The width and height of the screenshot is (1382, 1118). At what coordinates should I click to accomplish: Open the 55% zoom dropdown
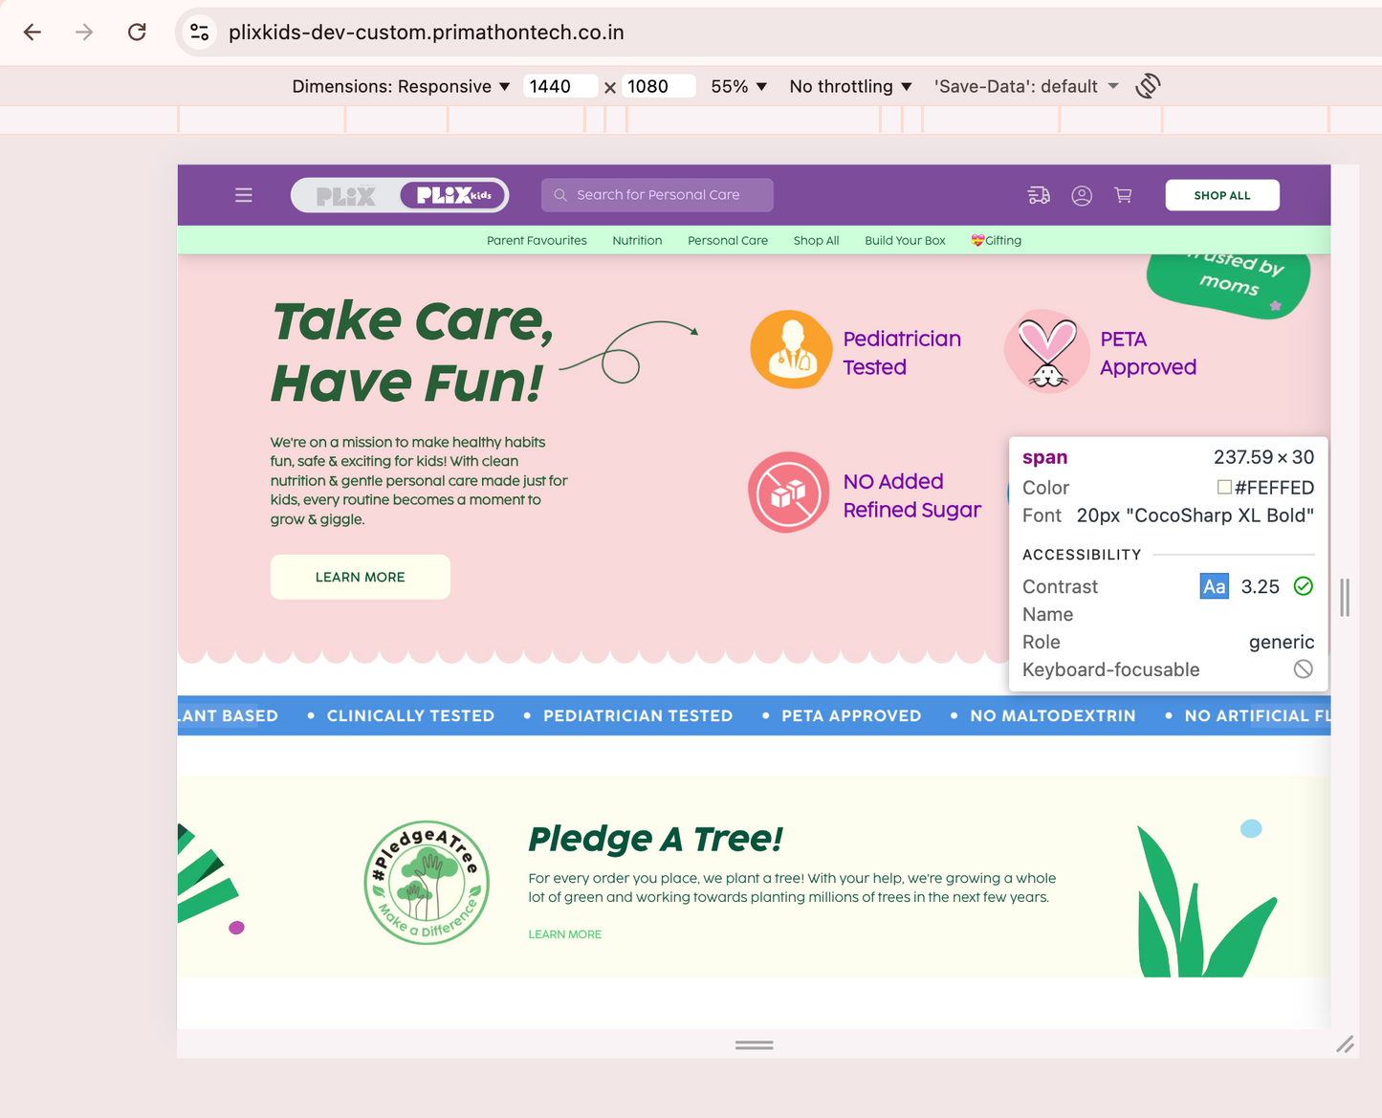[x=738, y=86]
